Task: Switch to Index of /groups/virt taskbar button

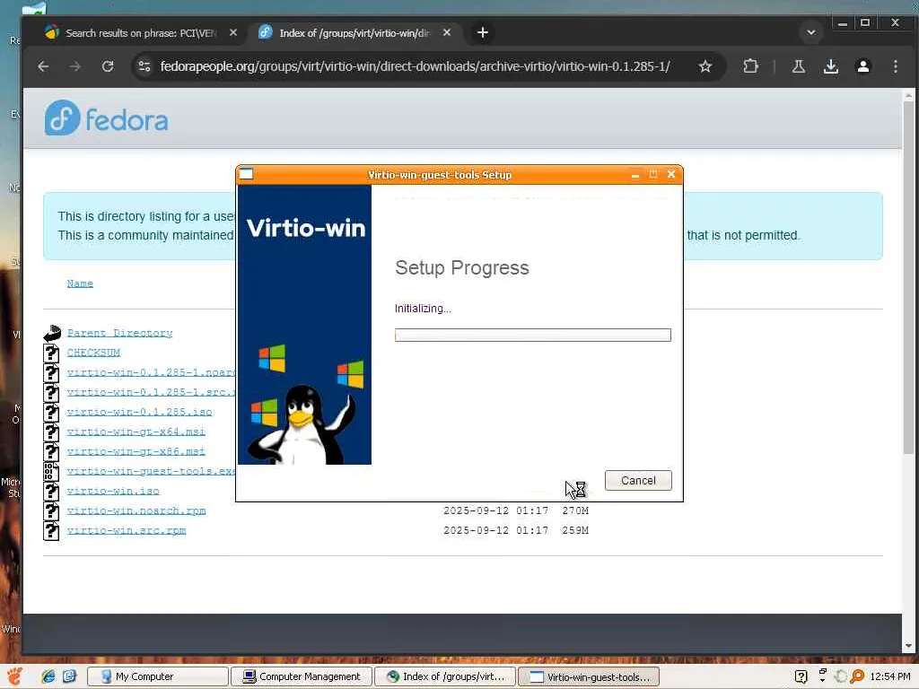Action: point(445,676)
